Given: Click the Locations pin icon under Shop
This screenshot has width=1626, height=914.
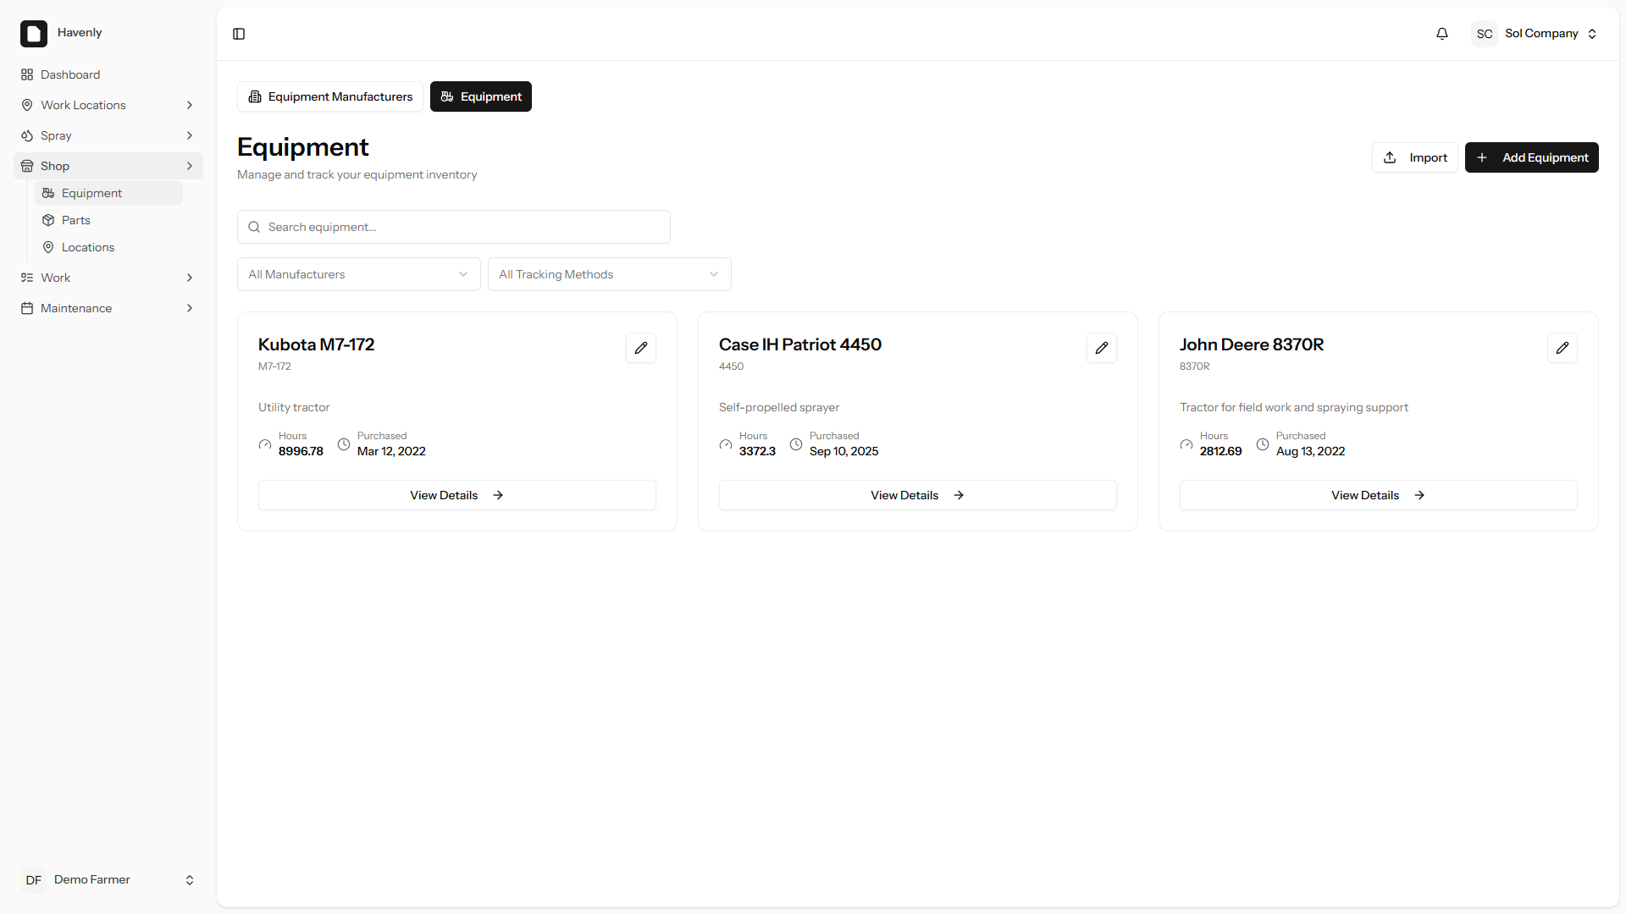Looking at the screenshot, I should click(48, 247).
